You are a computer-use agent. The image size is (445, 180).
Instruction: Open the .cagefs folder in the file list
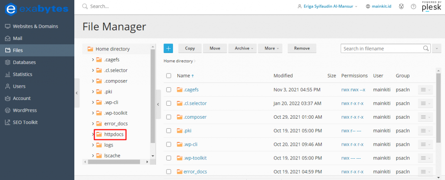click(191, 90)
